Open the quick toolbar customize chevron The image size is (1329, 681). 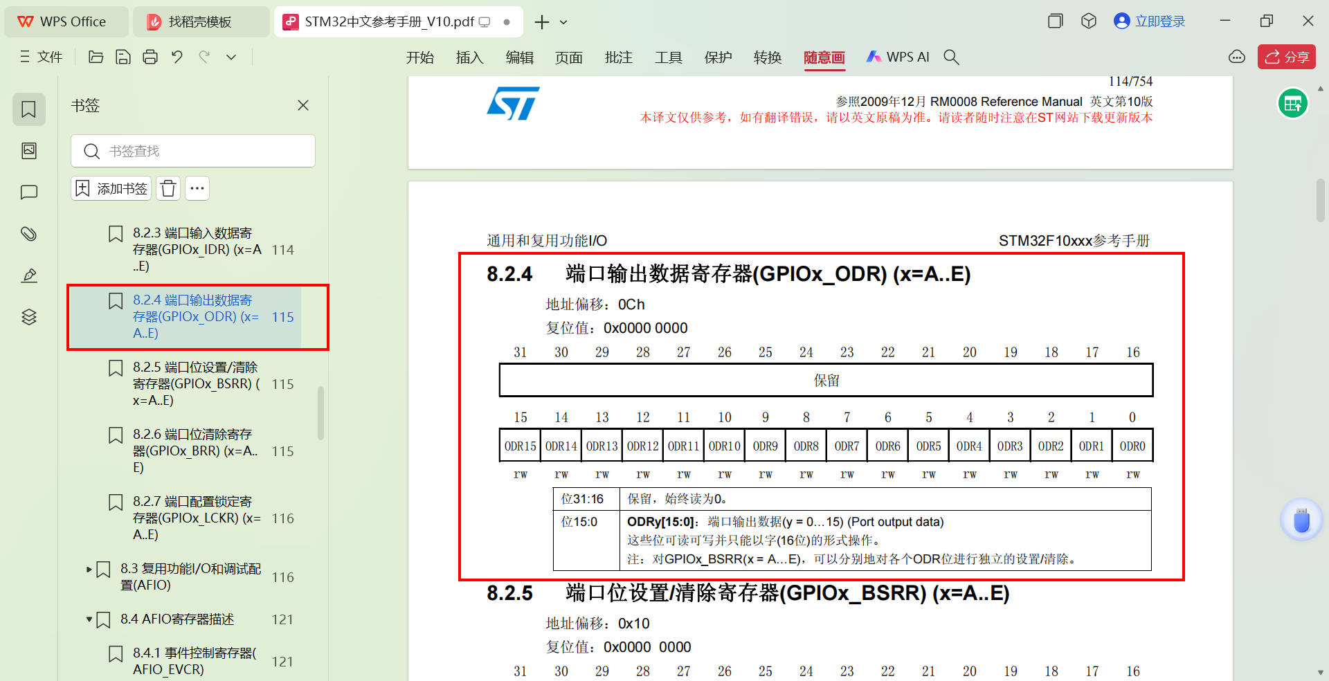[x=231, y=57]
